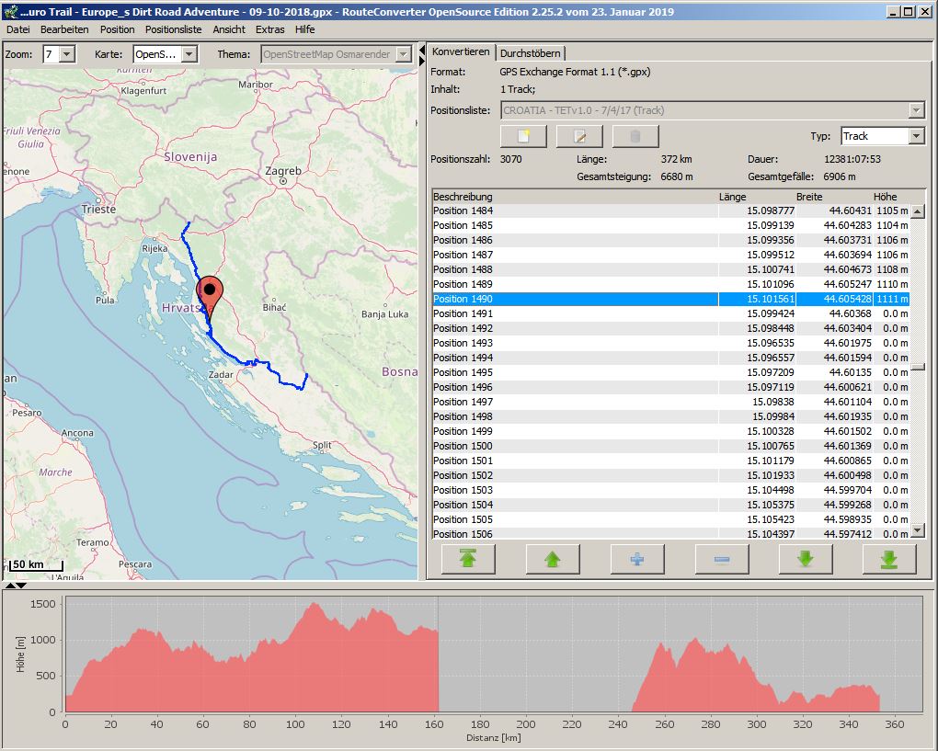Click the rename position list icon
Image resolution: width=938 pixels, height=751 pixels.
[579, 136]
